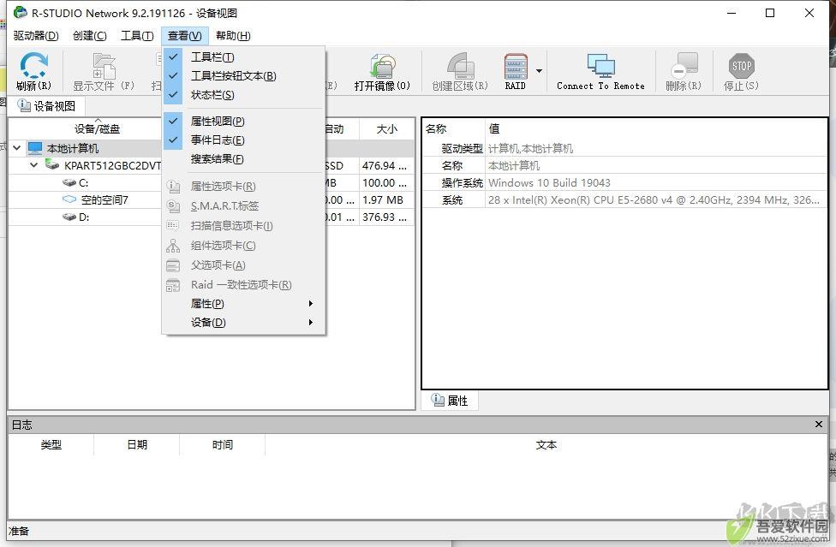836x547 pixels.
Task: Open the Drive (驱动器) menu
Action: click(x=36, y=36)
